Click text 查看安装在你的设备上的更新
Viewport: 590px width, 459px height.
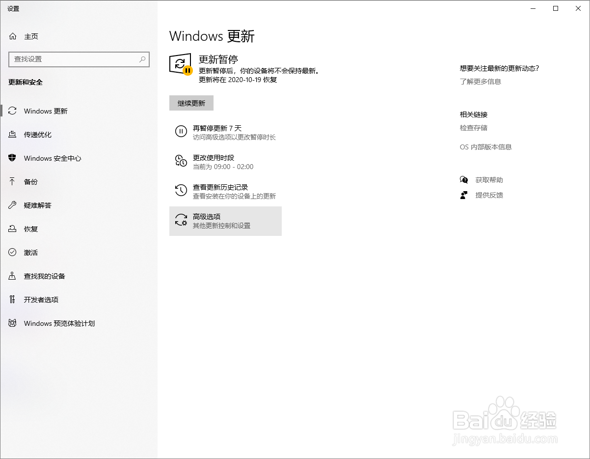[234, 196]
